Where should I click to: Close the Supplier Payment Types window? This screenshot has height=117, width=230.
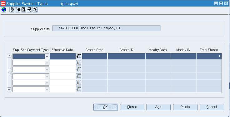coord(226,3)
